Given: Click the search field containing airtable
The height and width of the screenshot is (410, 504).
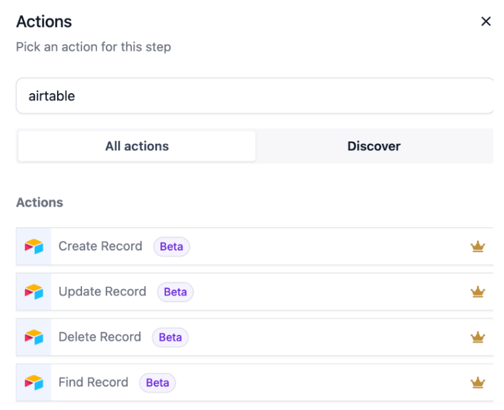Looking at the screenshot, I should (x=254, y=96).
